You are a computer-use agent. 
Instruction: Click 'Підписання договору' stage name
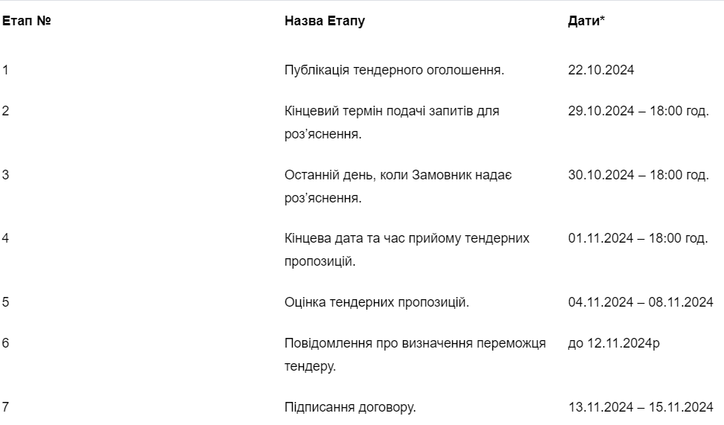tap(350, 407)
